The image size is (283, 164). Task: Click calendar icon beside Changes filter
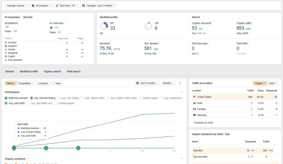[x=83, y=6]
